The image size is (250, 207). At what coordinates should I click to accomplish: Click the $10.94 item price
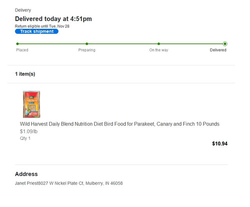(x=219, y=143)
